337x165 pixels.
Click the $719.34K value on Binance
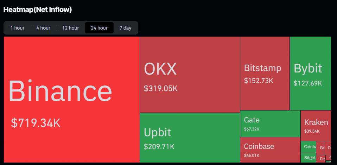pyautogui.click(x=36, y=123)
